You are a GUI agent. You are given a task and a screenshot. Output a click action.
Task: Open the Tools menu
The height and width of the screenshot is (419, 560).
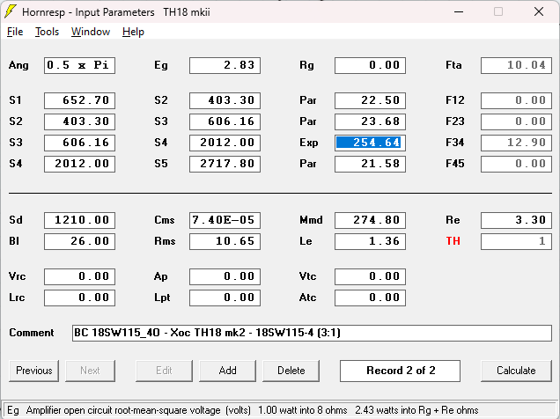point(47,32)
